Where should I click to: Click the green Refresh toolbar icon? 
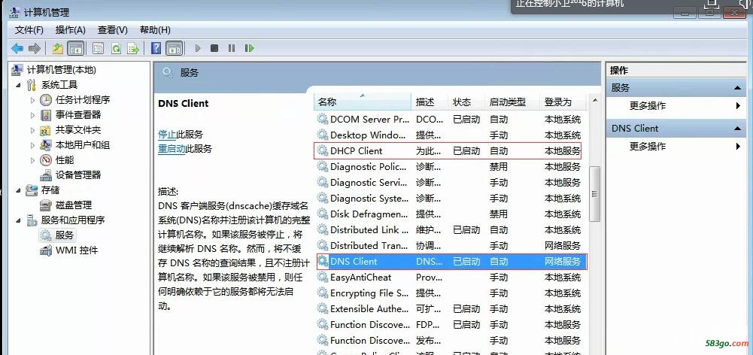pyautogui.click(x=116, y=48)
